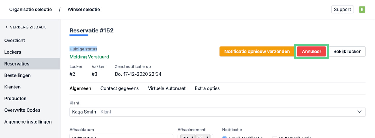This screenshot has height=138, width=375.
Task: Enable the SMS Notificatie checkbox
Action: 274,137
